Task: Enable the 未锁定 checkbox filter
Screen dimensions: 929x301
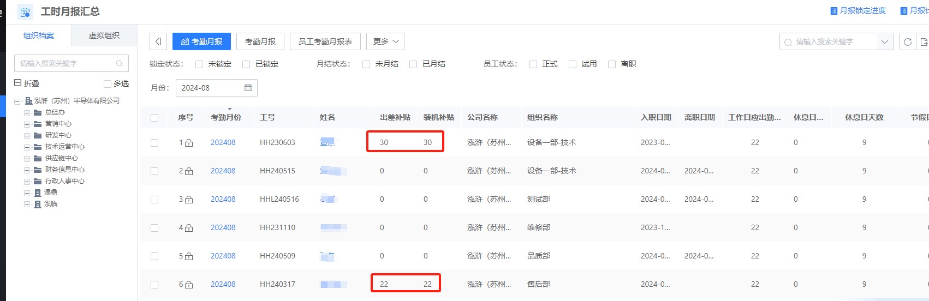Action: point(199,64)
